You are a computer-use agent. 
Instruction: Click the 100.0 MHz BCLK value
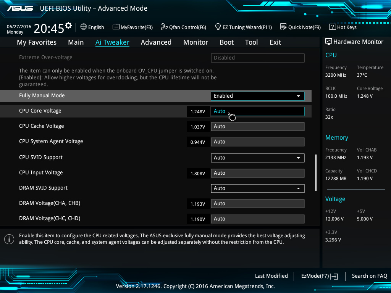click(x=336, y=96)
